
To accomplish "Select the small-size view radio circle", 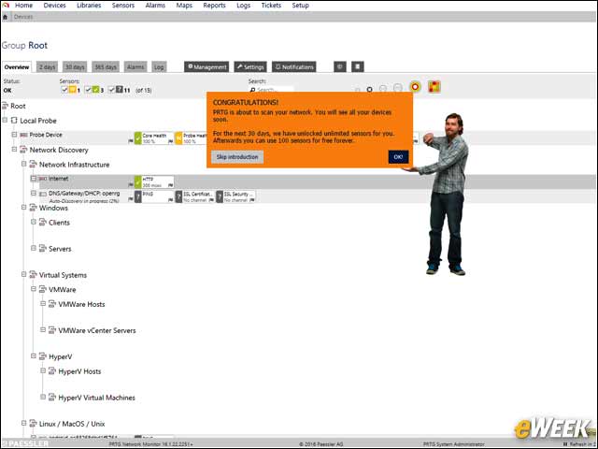I will pos(370,90).
